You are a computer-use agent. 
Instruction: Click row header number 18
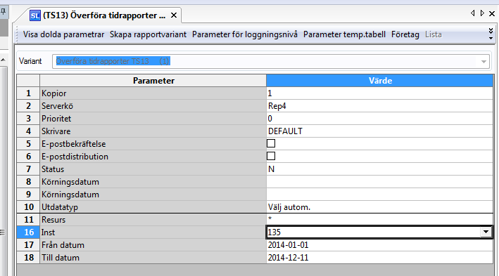pyautogui.click(x=28, y=258)
